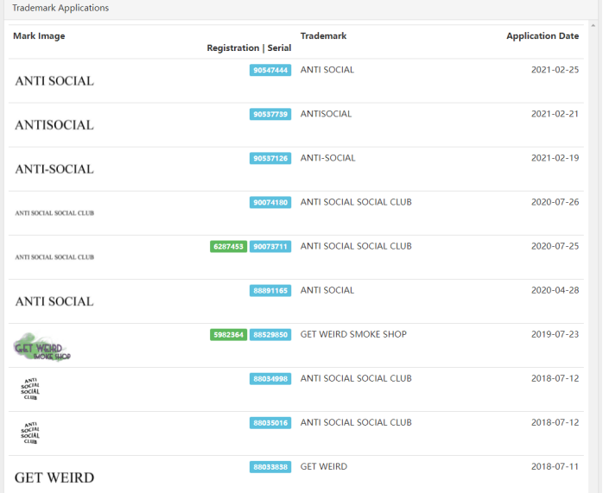
Task: Click the Trademark column header
Action: 323,35
